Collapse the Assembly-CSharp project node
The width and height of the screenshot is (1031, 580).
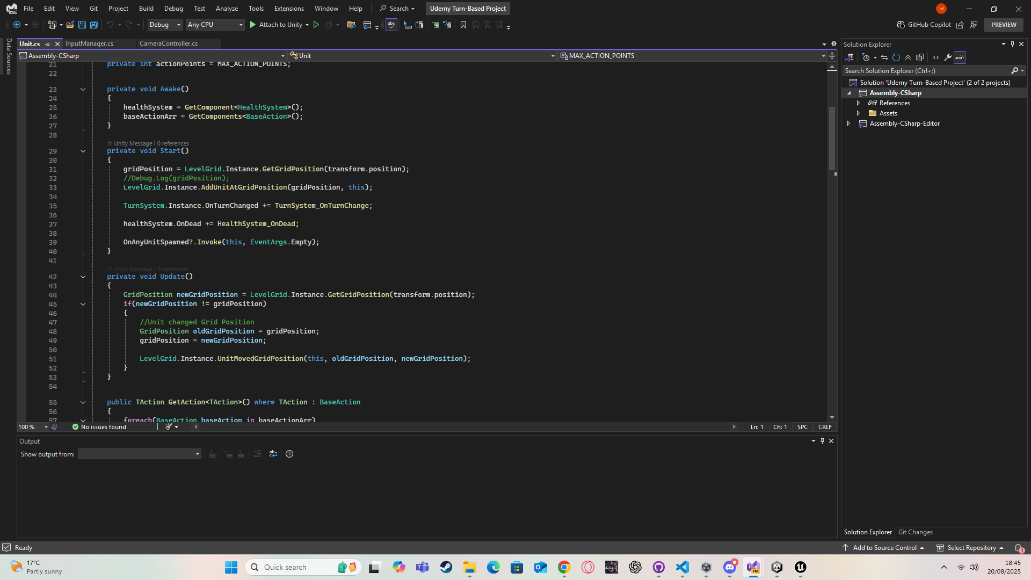pyautogui.click(x=849, y=93)
